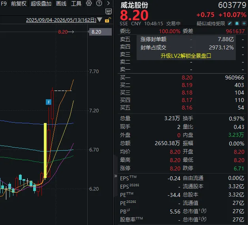Click the 买五 price 8.16
Screen dimensions: 248x225
pos(187,108)
